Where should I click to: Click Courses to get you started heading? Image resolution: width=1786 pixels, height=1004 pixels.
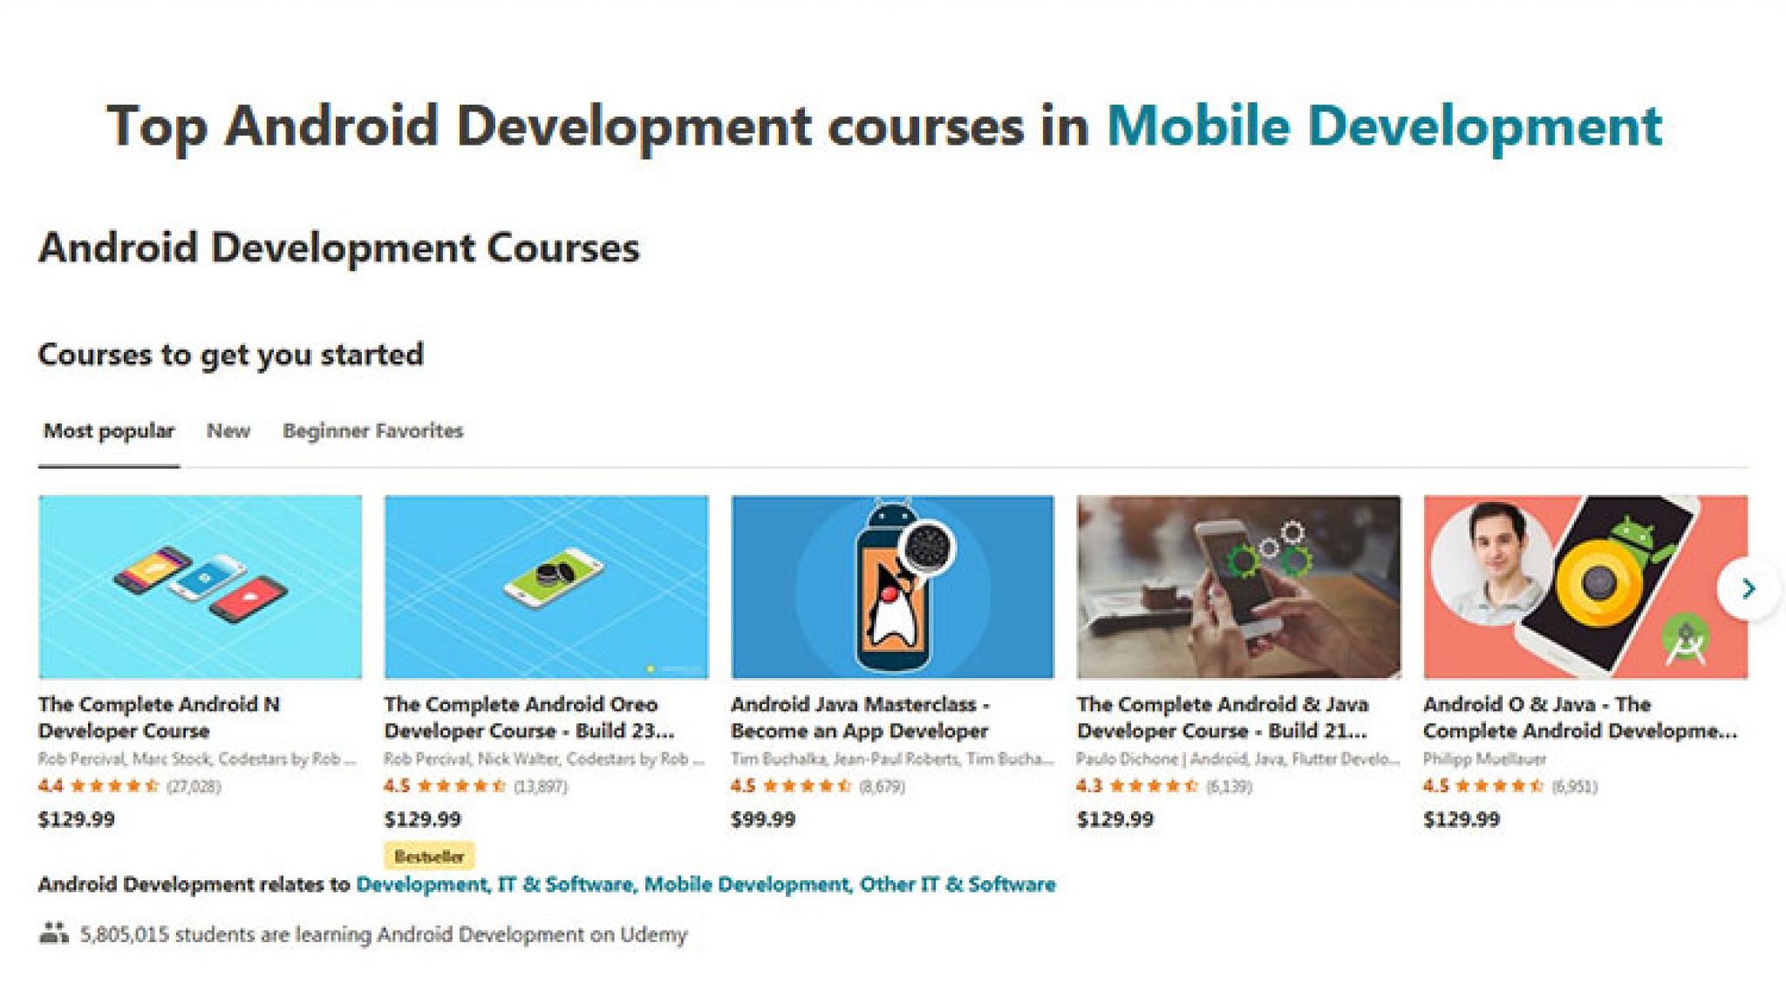[x=231, y=355]
